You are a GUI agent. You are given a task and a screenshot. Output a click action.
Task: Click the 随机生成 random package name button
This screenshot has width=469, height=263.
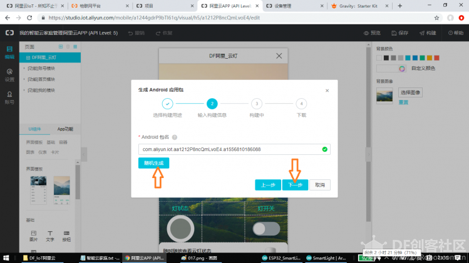pos(153,163)
